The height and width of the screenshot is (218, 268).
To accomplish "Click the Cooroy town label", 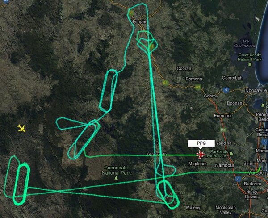I will (211, 96).
